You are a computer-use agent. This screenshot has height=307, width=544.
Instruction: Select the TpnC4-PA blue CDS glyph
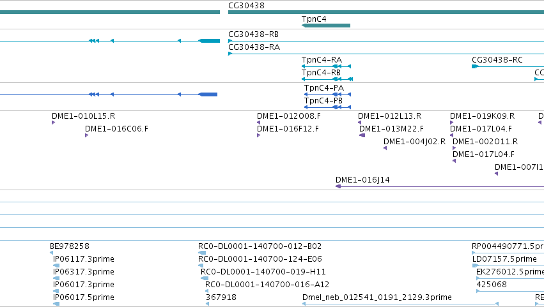coord(327,94)
